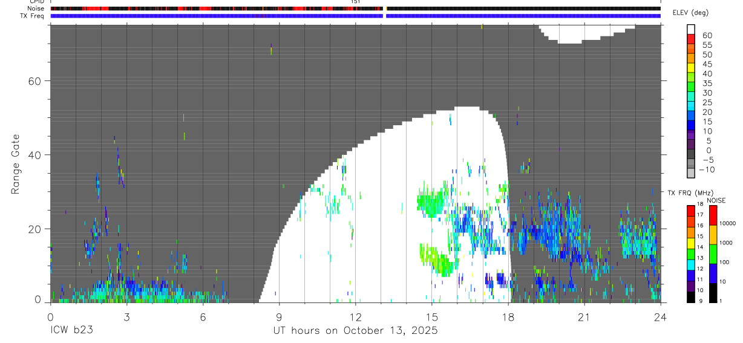Select the cyan segment of TX FRQ bar
Viewport: 743px width, 343px height.
pyautogui.click(x=691, y=264)
